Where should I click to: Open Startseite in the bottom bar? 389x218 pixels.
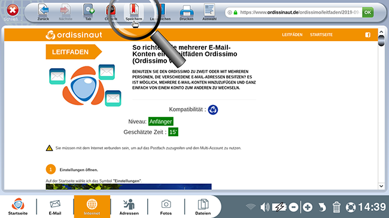18,207
